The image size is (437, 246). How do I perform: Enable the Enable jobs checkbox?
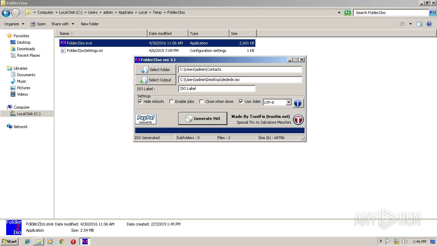171,101
